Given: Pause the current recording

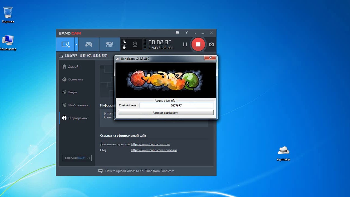Looking at the screenshot, I should 185,44.
